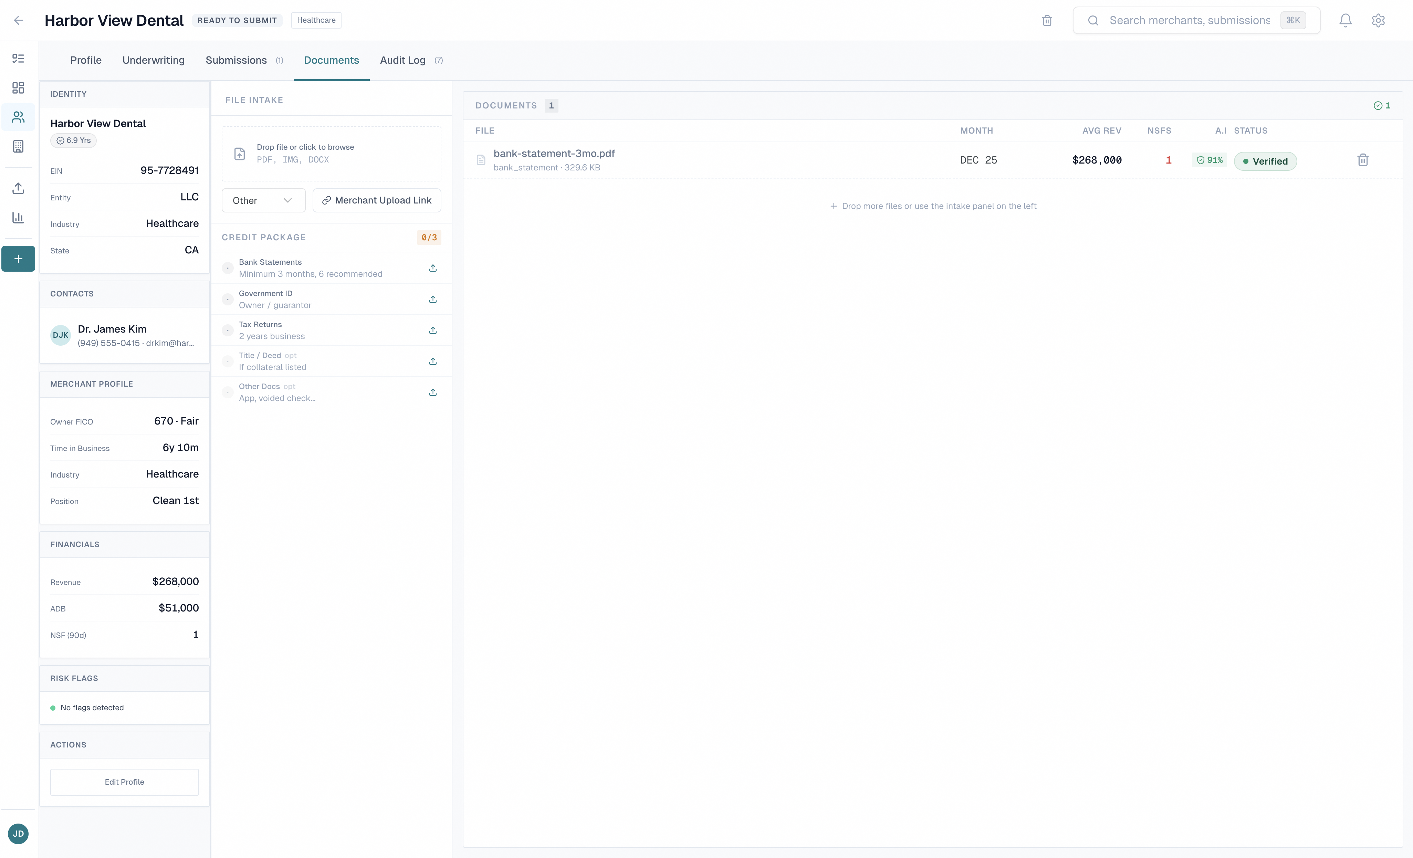Toggle the Bank Statements checklist circle
Screen dimensions: 1413x858
(x=228, y=268)
